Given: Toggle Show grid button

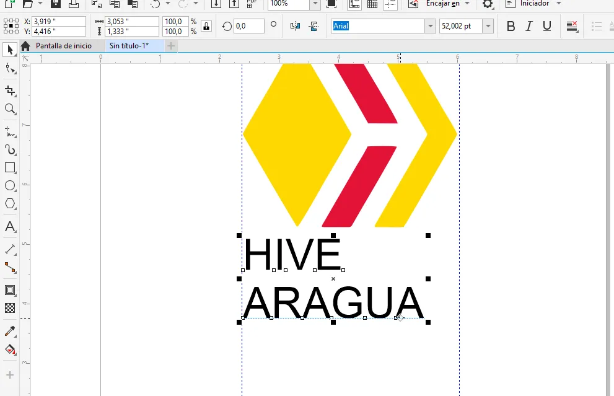Looking at the screenshot, I should 372,4.
